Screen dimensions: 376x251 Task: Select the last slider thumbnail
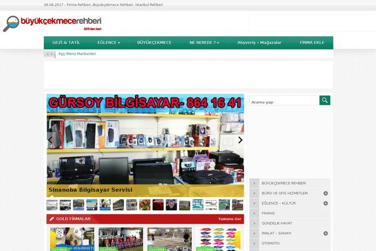[238, 205]
